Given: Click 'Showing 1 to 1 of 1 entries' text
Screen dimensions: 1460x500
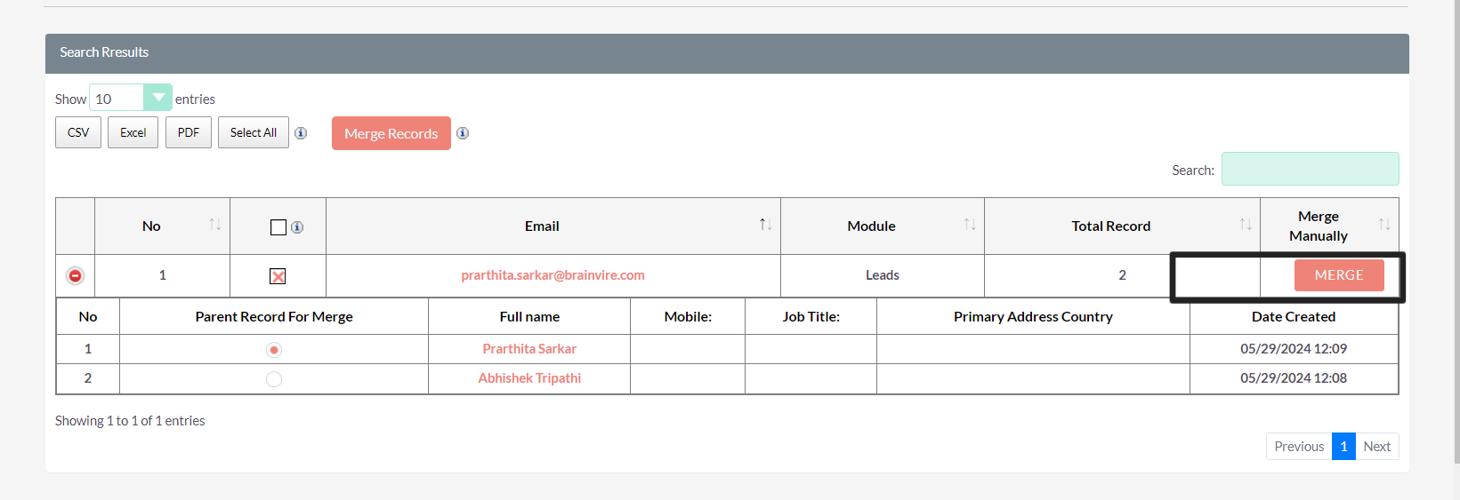Looking at the screenshot, I should pos(130,421).
